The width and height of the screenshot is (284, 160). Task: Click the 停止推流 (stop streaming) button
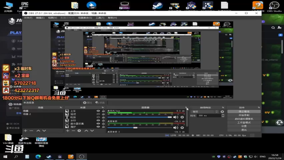click(244, 112)
